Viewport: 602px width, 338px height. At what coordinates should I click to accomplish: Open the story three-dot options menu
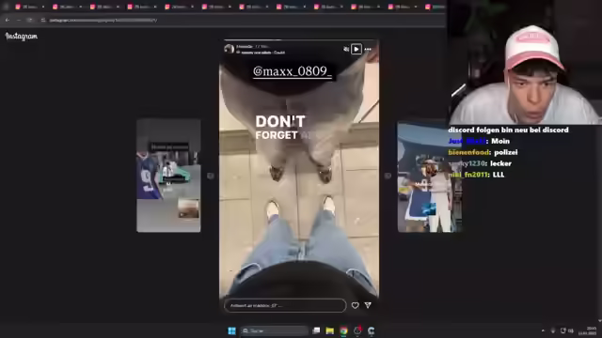click(x=368, y=49)
